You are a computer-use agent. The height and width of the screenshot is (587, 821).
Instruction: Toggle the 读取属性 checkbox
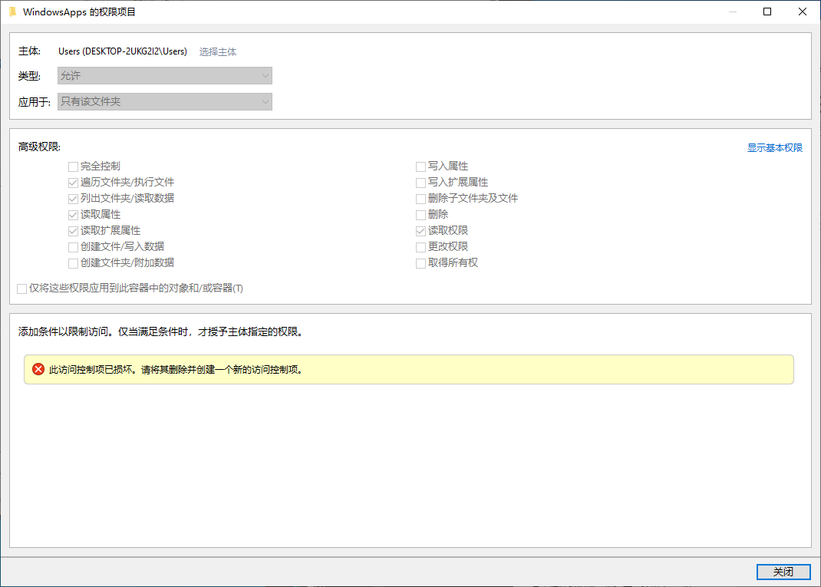[x=74, y=215]
